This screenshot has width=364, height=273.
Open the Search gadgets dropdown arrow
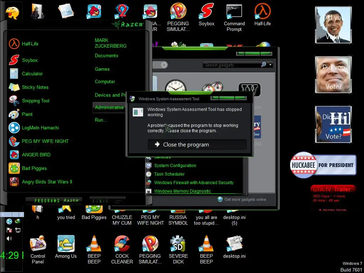pyautogui.click(x=270, y=65)
